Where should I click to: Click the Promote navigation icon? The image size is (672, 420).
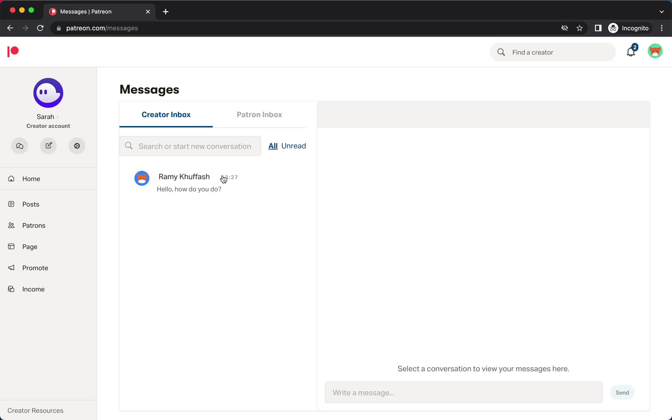coord(11,268)
